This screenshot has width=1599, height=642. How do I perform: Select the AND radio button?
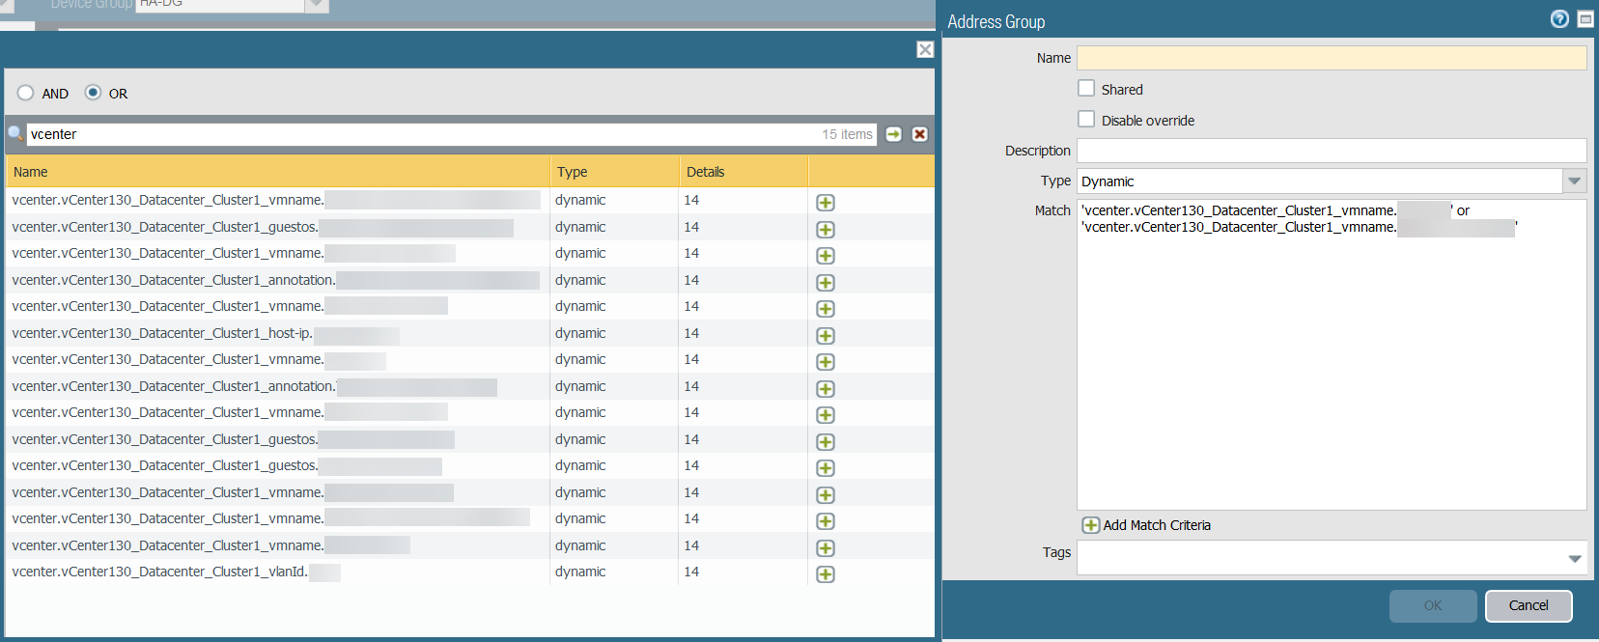(x=26, y=93)
